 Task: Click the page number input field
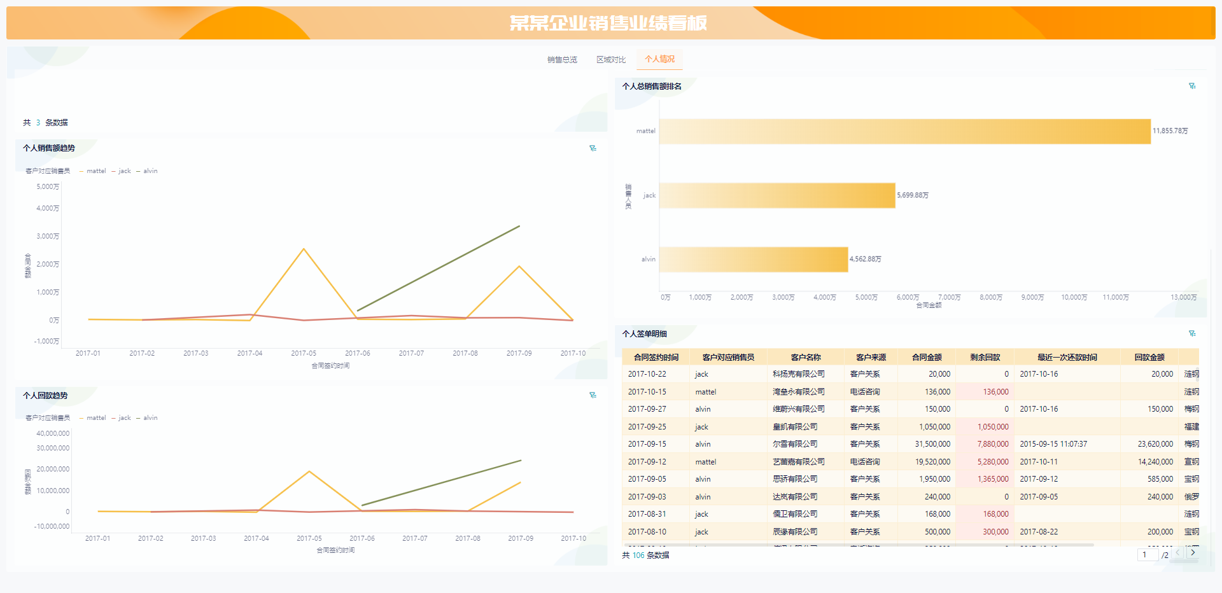(x=1147, y=555)
